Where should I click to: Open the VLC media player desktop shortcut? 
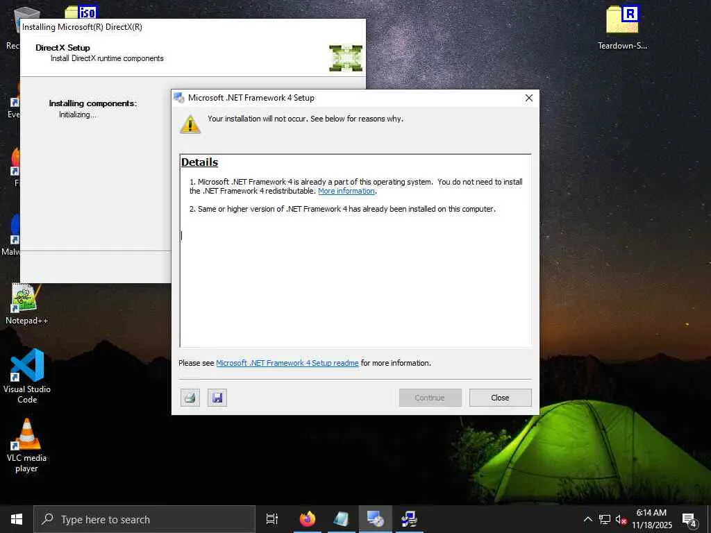[26, 446]
